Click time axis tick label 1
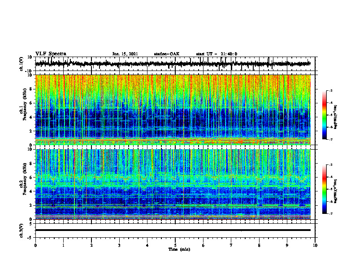Viewport: 355px width, 275px height. click(63, 245)
